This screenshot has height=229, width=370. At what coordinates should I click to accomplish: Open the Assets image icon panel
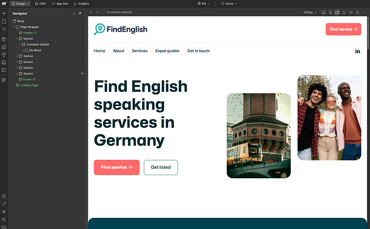[4, 62]
